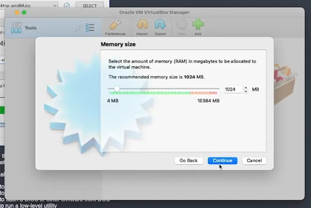
Task: Click the 'Memory size' heading
Action: 118,44
